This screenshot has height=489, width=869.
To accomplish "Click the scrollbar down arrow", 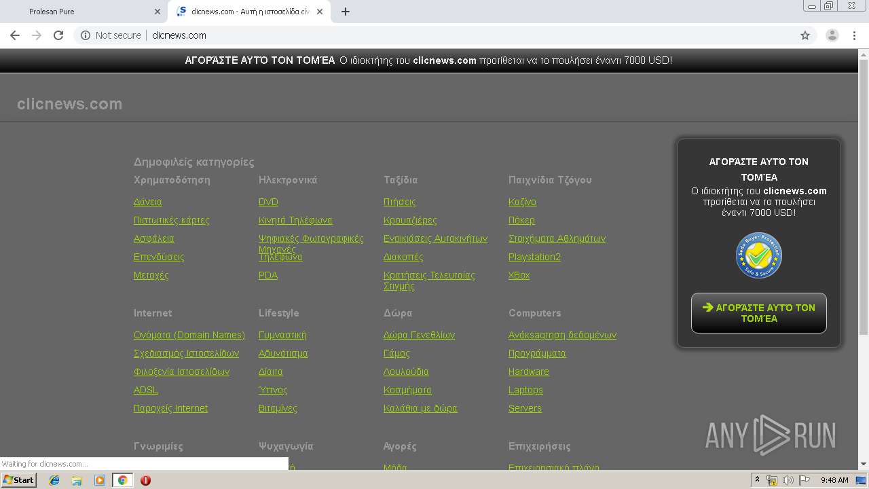I will click(864, 465).
